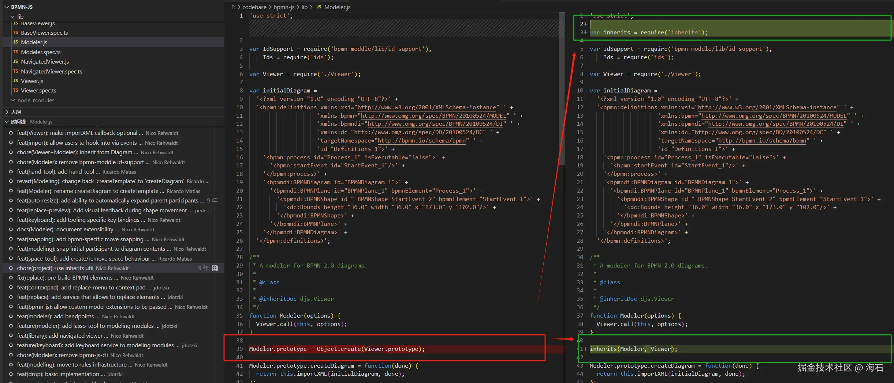The image size is (894, 383).
Task: Collapse the 时间线 timeline section
Action: (7, 122)
